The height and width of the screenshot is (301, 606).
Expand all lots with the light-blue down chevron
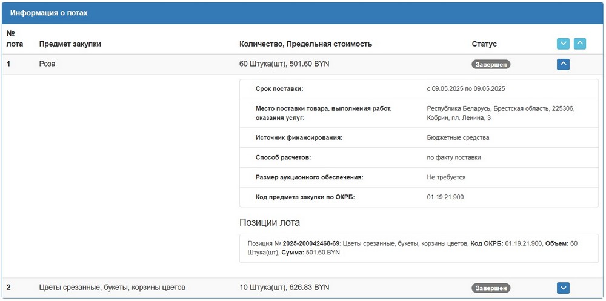pyautogui.click(x=563, y=44)
